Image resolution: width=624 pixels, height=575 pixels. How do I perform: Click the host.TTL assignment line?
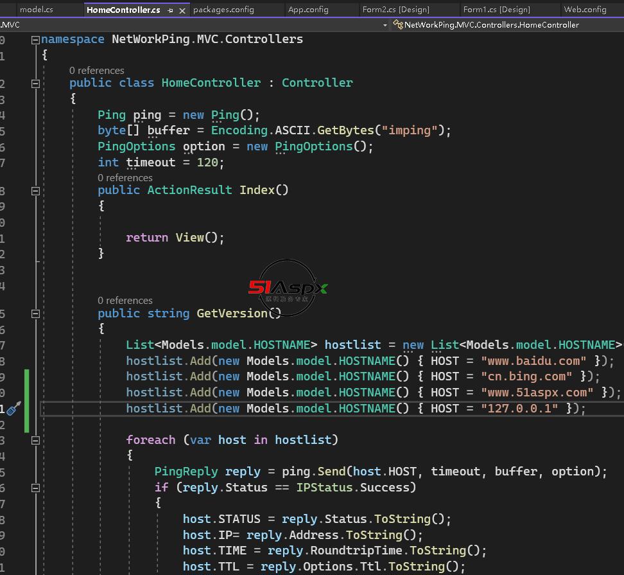pos(324,567)
